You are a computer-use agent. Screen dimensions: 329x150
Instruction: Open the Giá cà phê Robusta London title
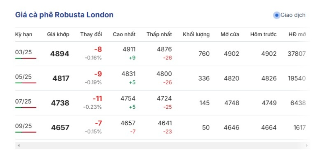coord(64,15)
